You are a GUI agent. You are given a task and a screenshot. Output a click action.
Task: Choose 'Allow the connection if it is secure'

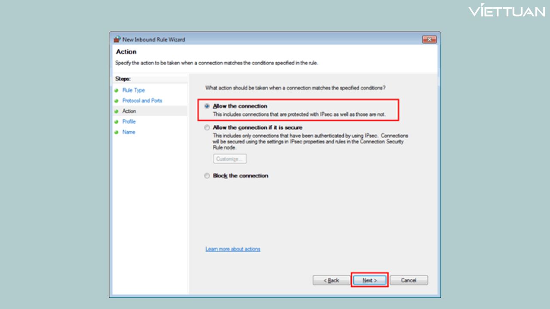tap(208, 127)
